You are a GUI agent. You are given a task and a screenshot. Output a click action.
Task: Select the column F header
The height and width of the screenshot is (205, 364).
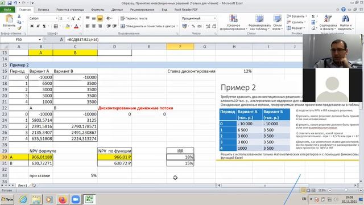pyautogui.click(x=180, y=47)
